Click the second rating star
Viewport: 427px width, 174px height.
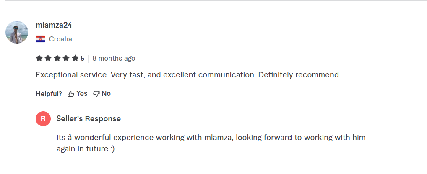tap(48, 58)
